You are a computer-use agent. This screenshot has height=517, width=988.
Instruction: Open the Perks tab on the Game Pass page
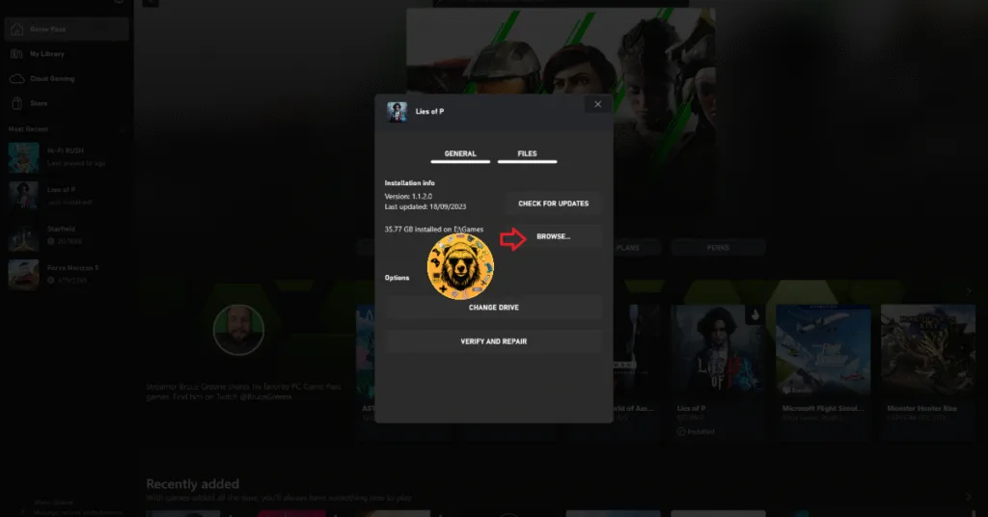[x=718, y=248]
